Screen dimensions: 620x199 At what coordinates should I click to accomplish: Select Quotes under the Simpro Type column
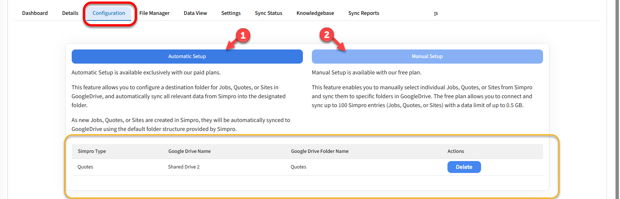(x=85, y=167)
